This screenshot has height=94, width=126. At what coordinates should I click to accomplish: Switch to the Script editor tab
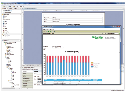click(33, 65)
